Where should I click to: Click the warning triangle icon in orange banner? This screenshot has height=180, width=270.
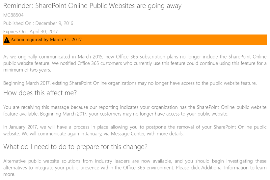click(7, 40)
